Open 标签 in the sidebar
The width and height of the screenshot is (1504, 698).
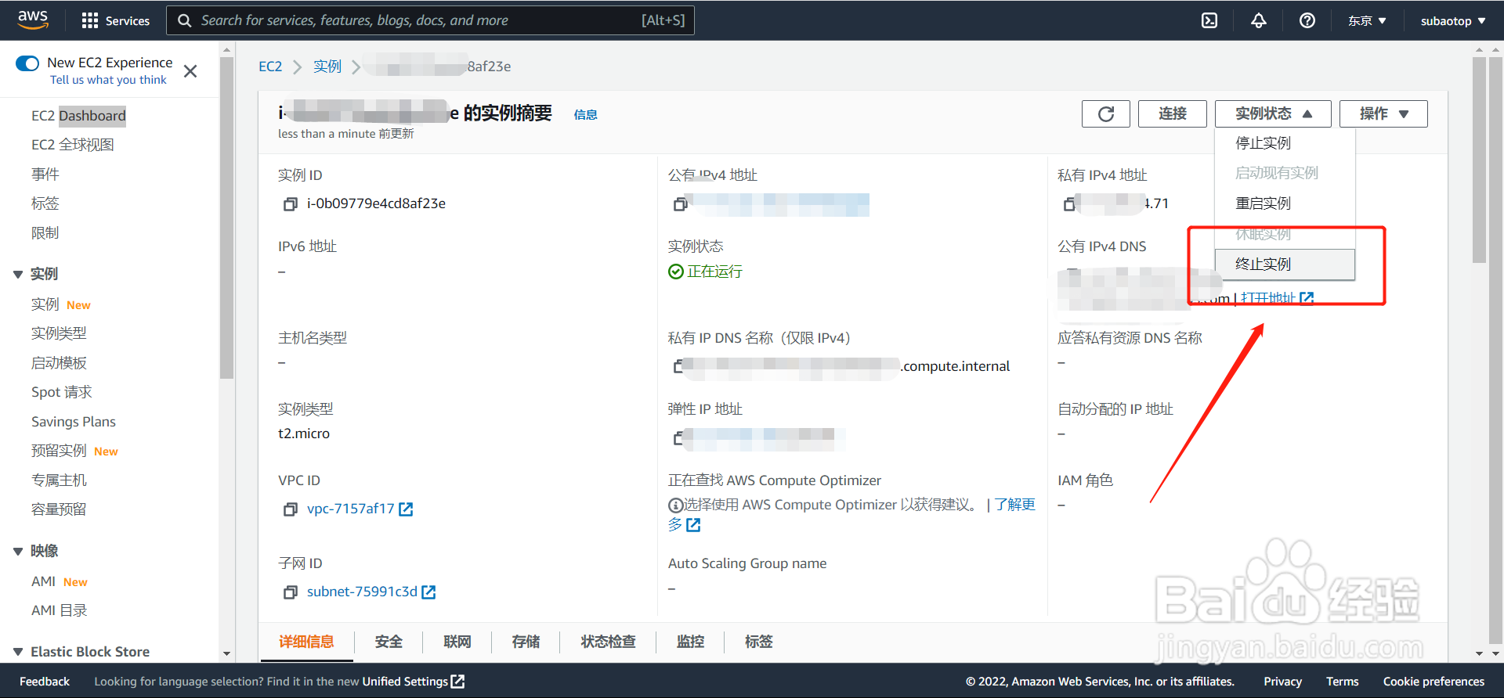[x=45, y=203]
